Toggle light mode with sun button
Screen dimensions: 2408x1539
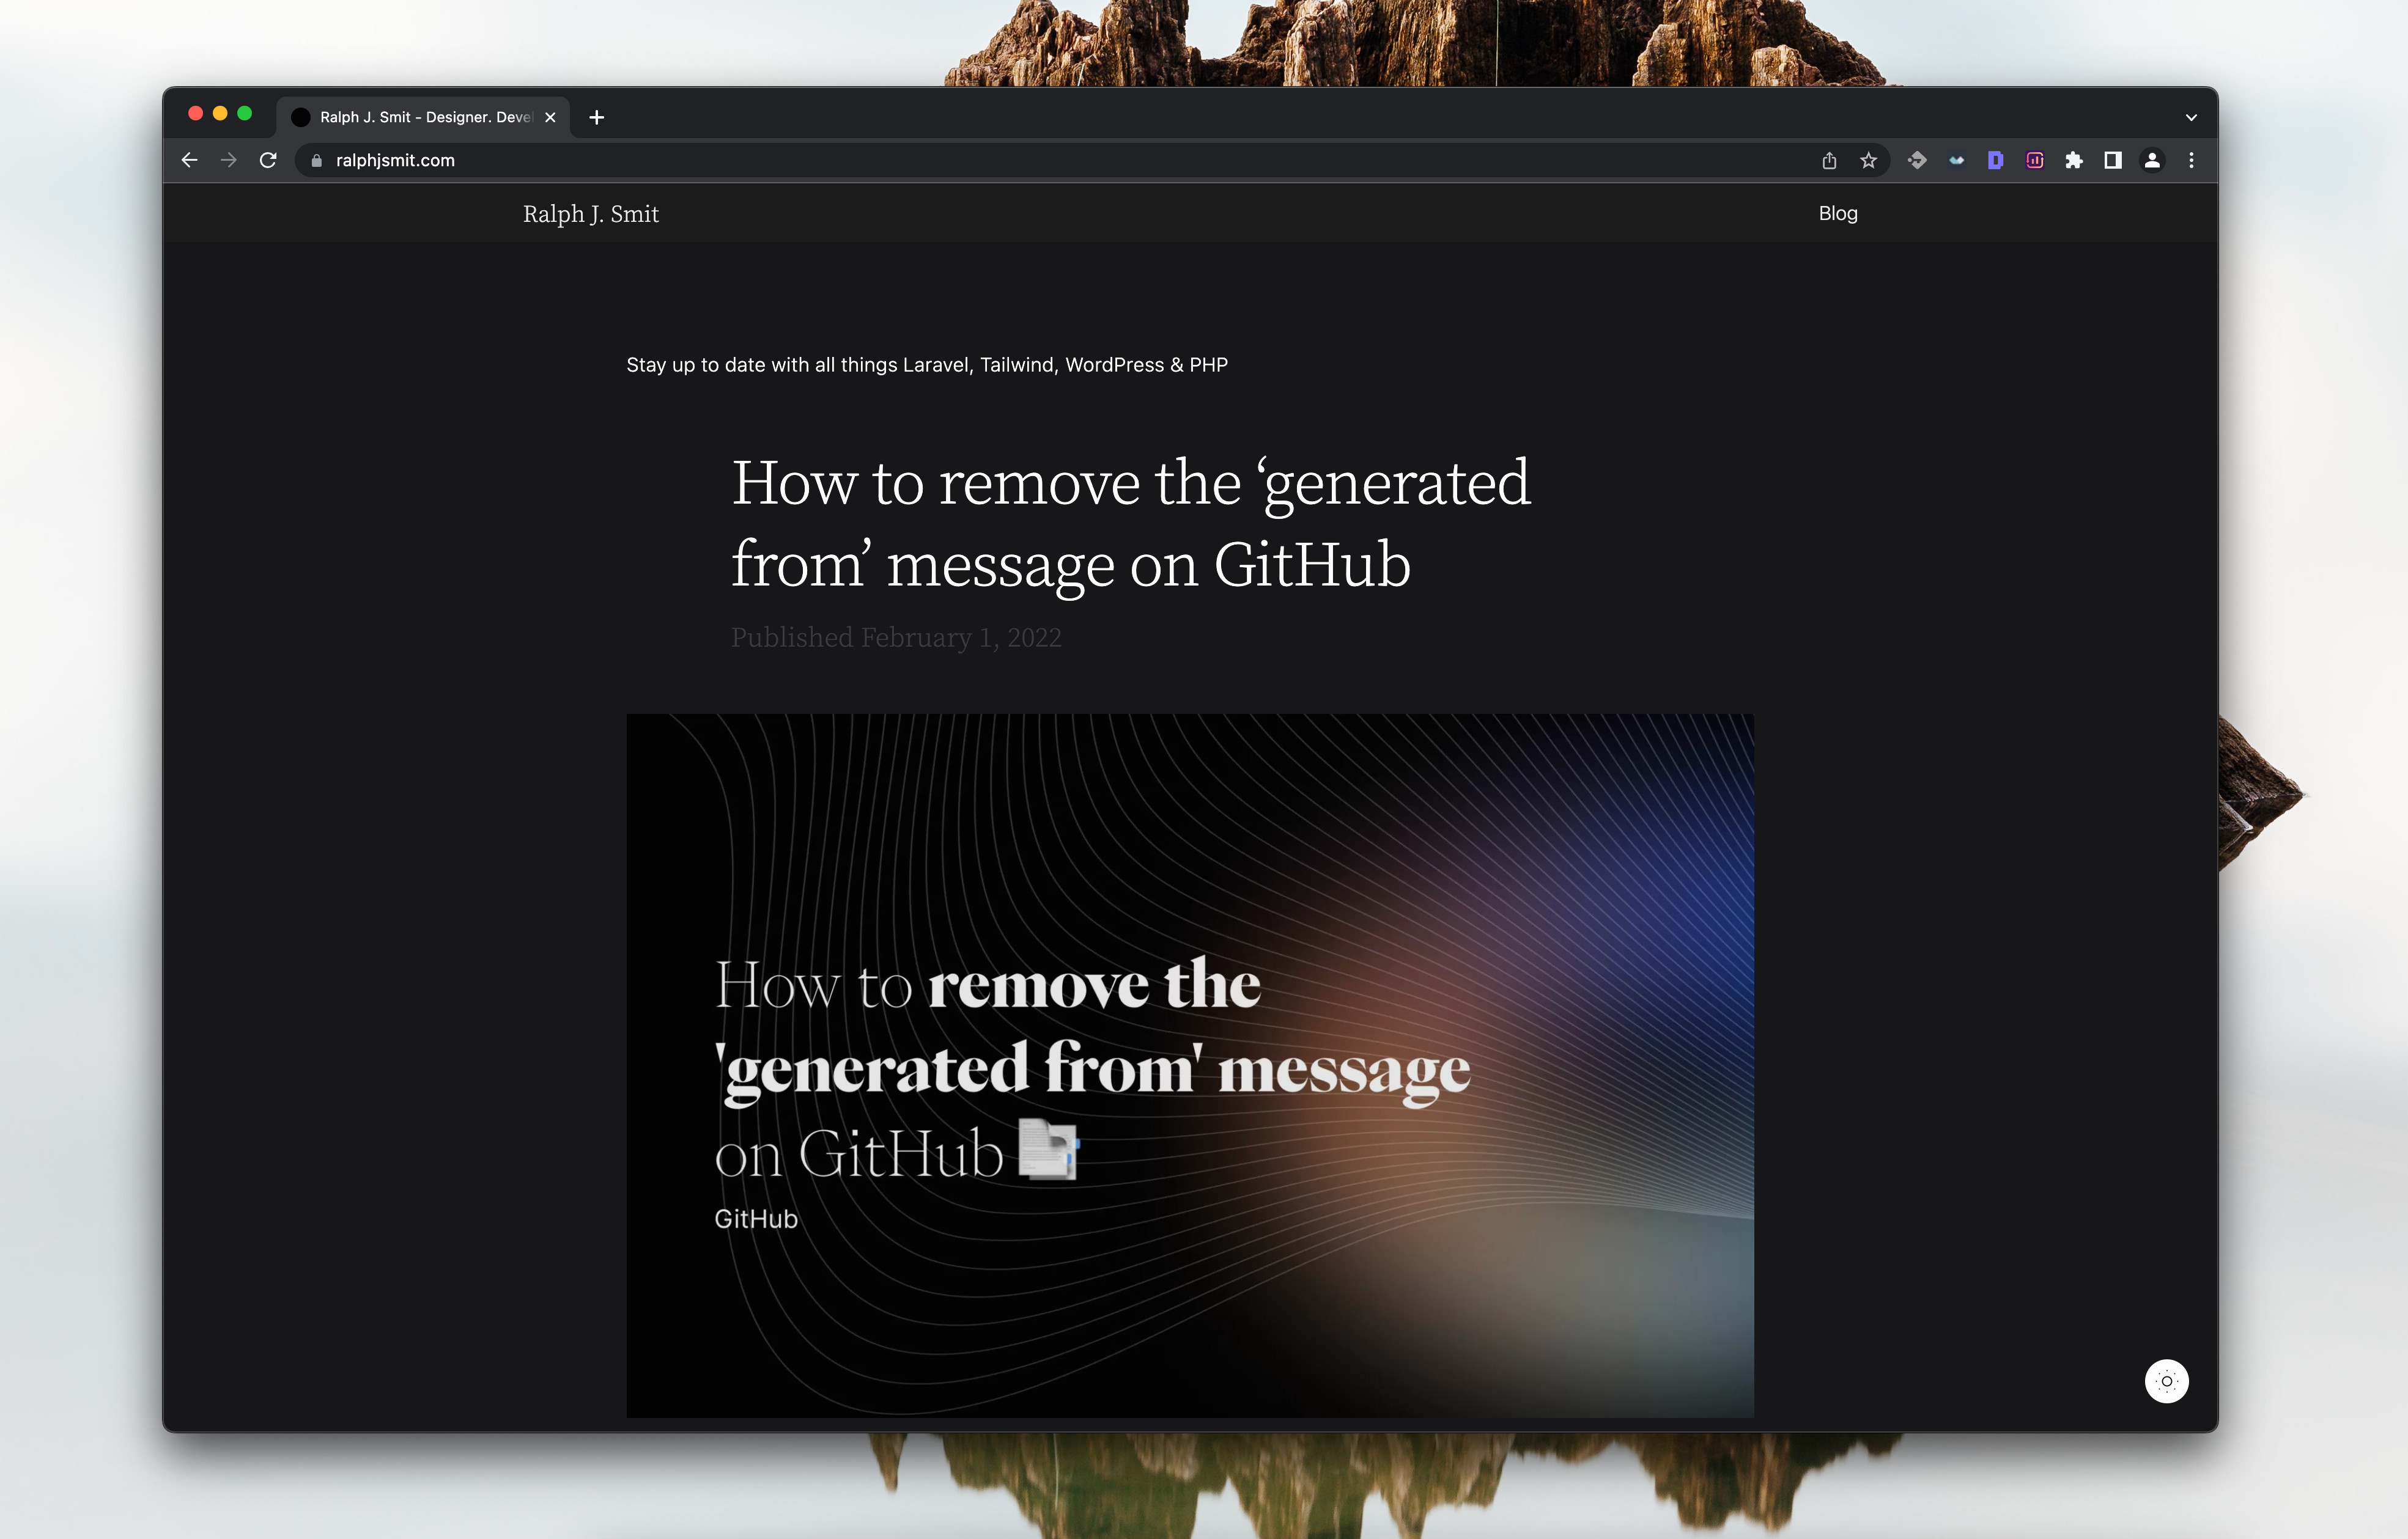[2166, 1381]
